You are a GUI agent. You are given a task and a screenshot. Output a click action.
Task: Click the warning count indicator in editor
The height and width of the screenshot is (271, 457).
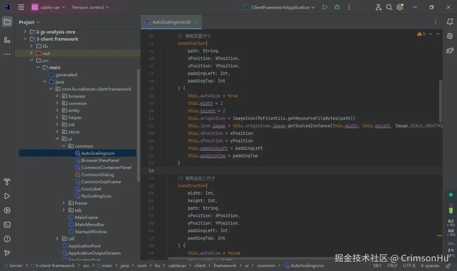421,34
